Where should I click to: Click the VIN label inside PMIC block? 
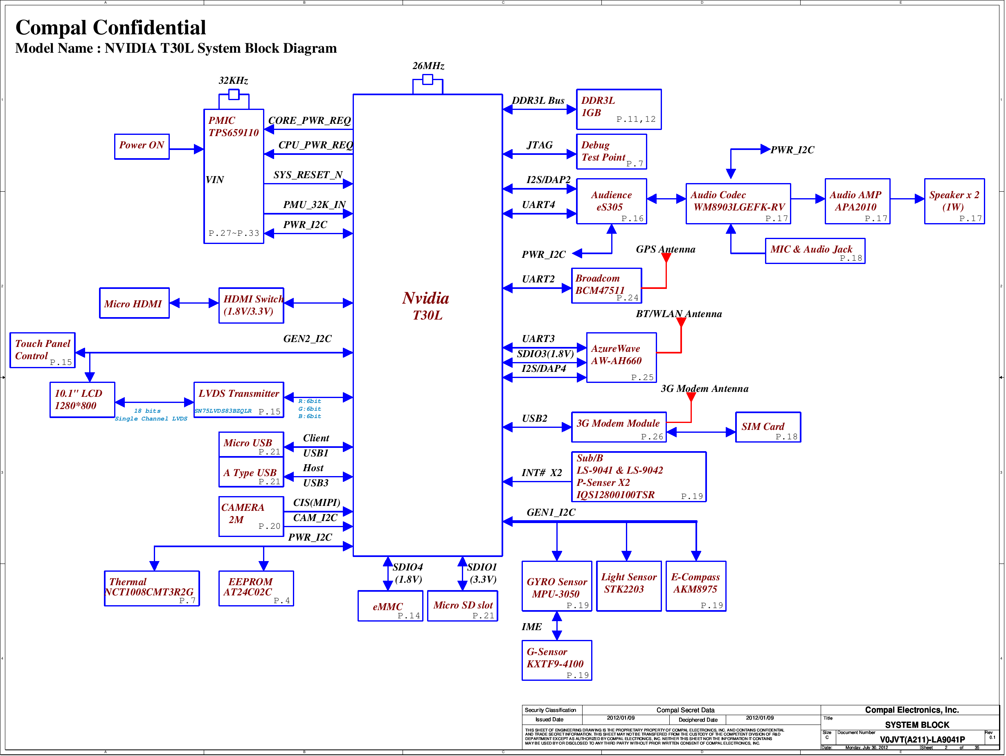click(x=215, y=180)
